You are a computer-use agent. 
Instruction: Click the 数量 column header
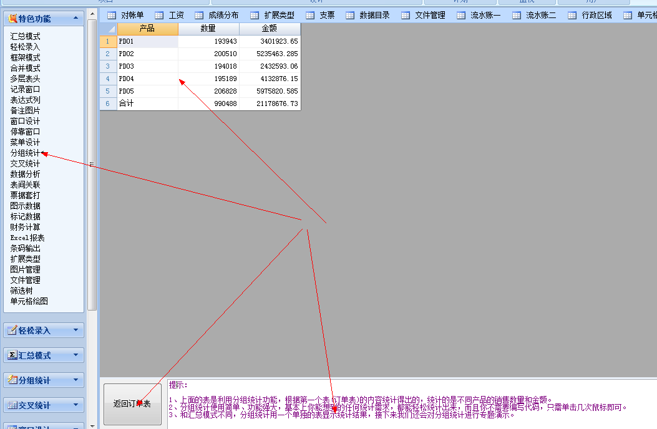(x=208, y=29)
